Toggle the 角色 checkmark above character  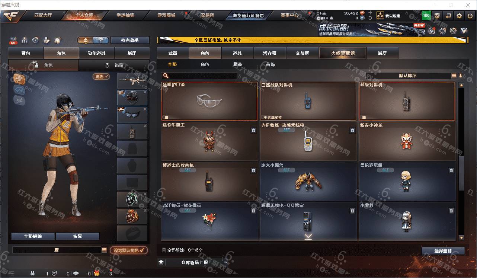coord(101,76)
